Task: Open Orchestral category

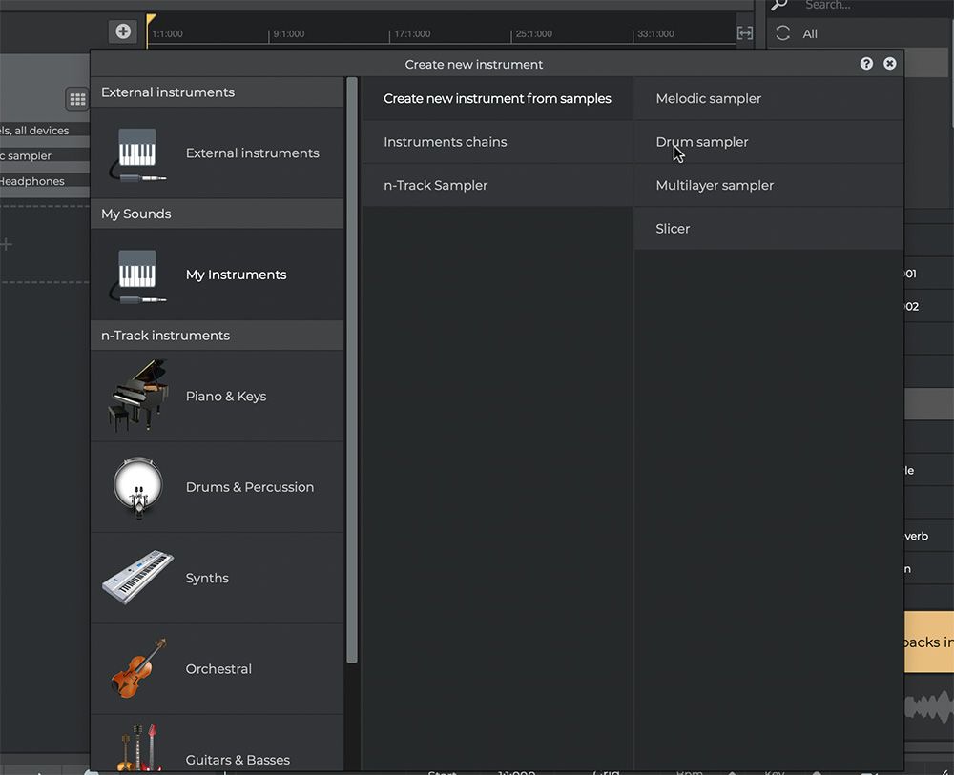Action: 218,668
